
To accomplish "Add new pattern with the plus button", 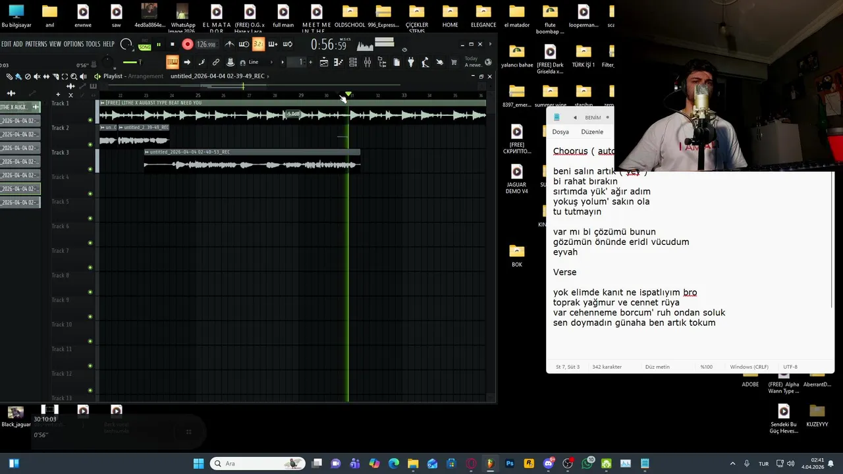I will tap(311, 62).
